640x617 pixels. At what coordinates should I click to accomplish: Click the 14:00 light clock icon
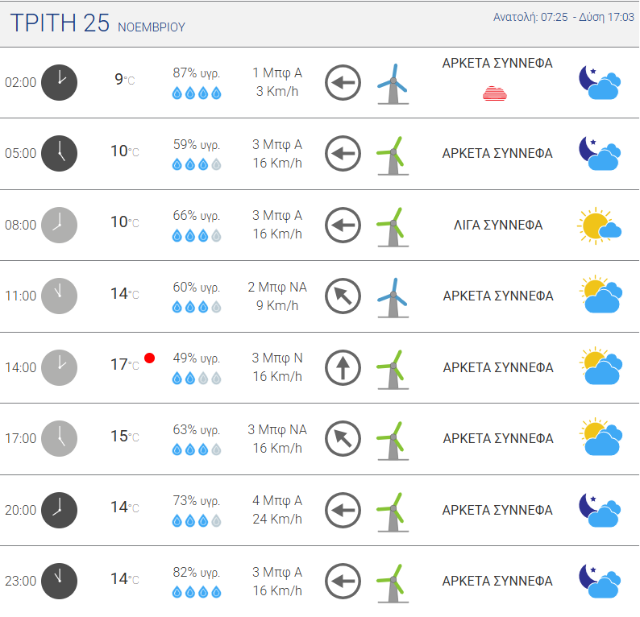(59, 367)
